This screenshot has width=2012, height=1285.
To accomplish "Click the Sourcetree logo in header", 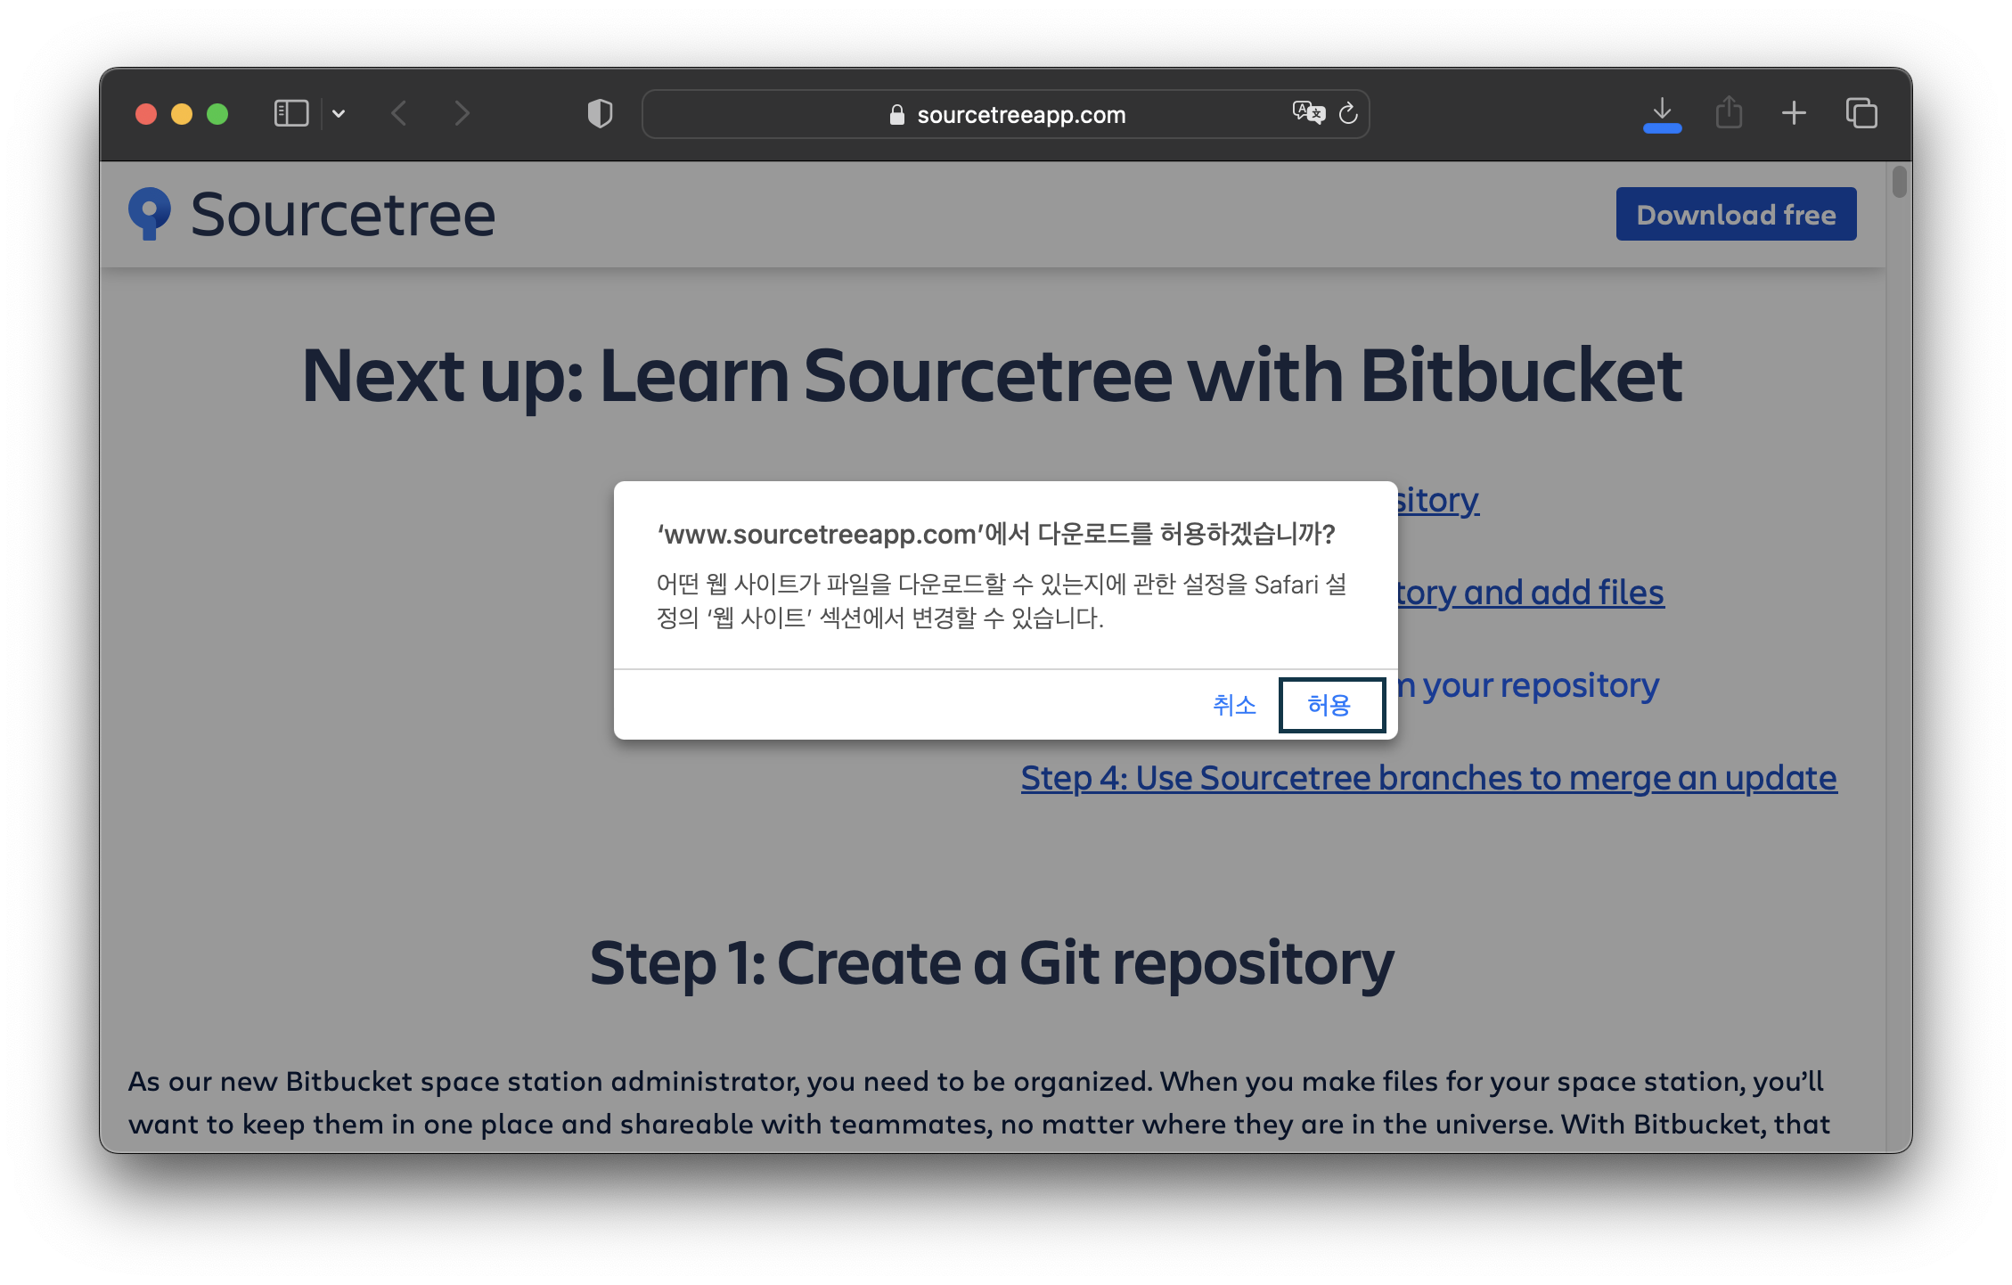I will coord(312,215).
